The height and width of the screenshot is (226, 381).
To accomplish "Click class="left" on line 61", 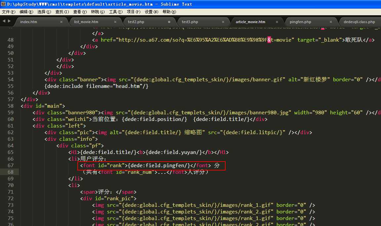I will [x=65, y=126].
